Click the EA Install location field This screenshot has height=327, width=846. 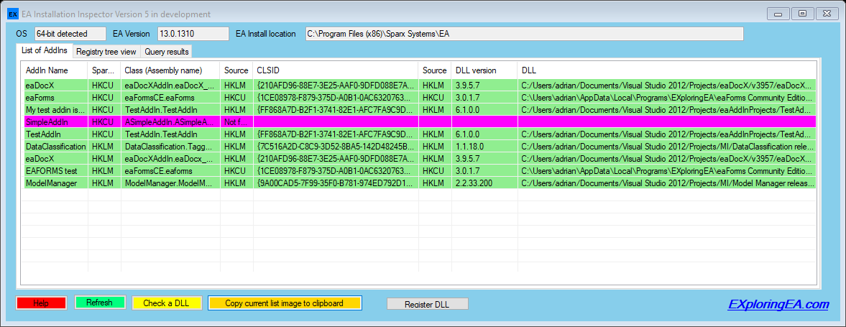pos(523,34)
